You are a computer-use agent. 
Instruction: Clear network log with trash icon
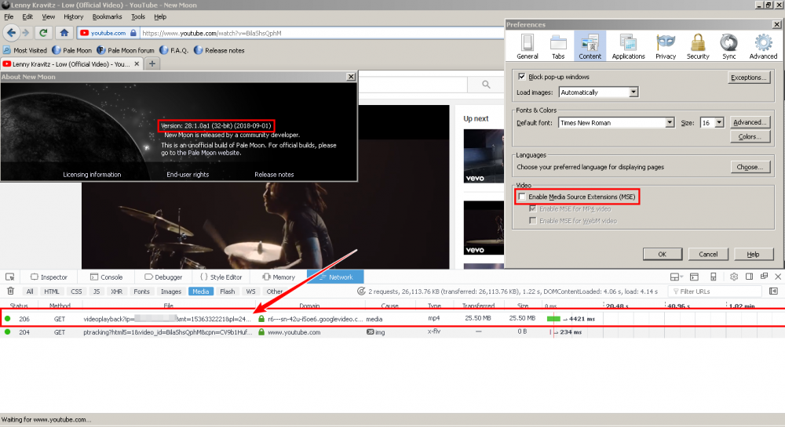coord(10,291)
